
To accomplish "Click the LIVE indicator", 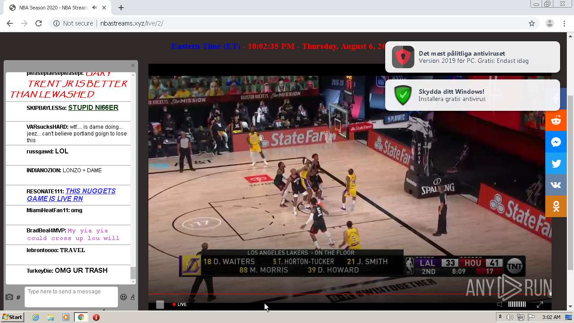I will pyautogui.click(x=180, y=305).
